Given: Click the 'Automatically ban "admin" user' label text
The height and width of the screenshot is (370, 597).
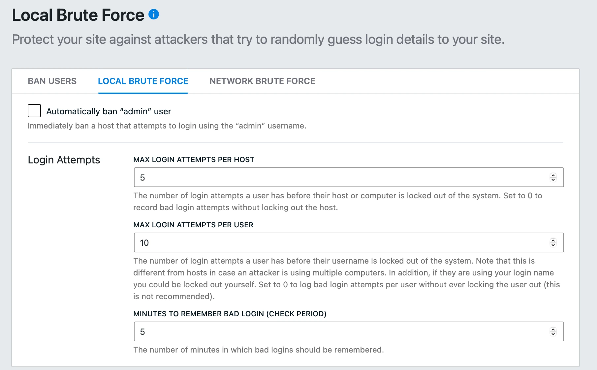Looking at the screenshot, I should click(109, 111).
